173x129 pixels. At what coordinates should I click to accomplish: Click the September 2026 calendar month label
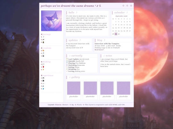click(121, 16)
